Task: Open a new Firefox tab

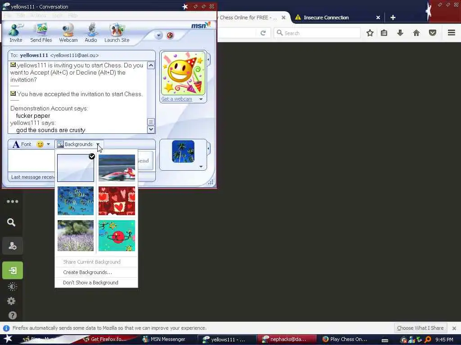Action: (x=393, y=18)
